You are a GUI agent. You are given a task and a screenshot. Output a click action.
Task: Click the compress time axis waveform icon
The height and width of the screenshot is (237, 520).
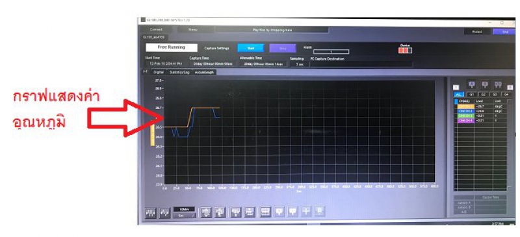[x=151, y=213]
